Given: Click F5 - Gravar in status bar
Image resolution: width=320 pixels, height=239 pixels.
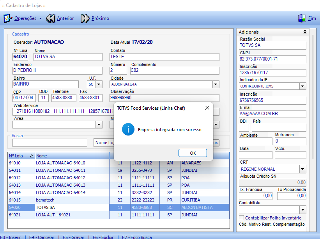Looking at the screenshot, I should click(73, 237).
